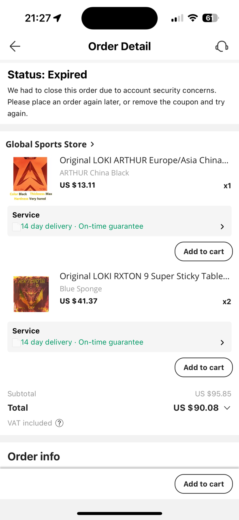
Task: Tap service icon box for ARTHUR delivery
Action: pos(16,227)
